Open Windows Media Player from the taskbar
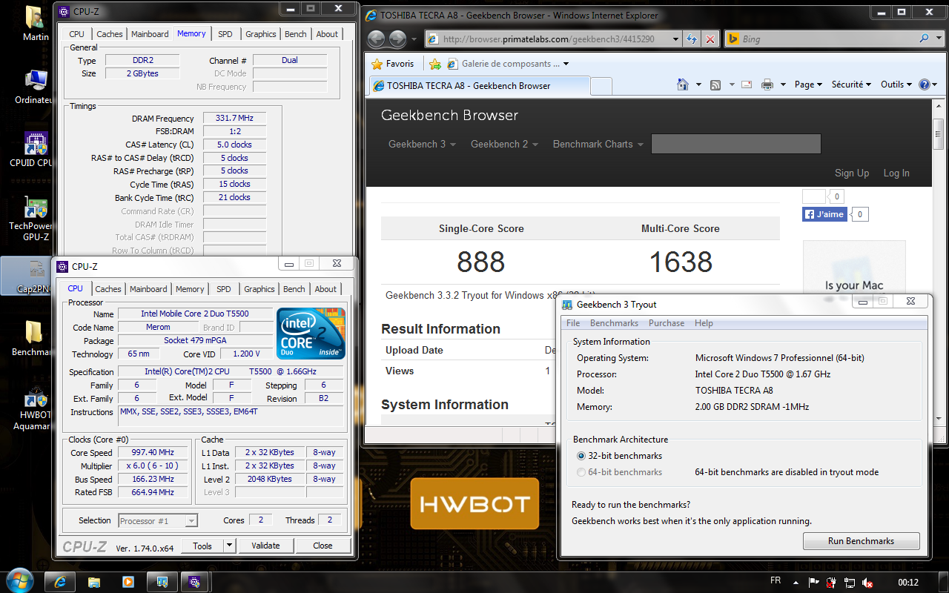949x593 pixels. [128, 582]
